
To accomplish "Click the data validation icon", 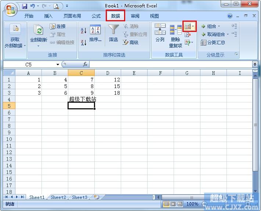I will (x=188, y=26).
